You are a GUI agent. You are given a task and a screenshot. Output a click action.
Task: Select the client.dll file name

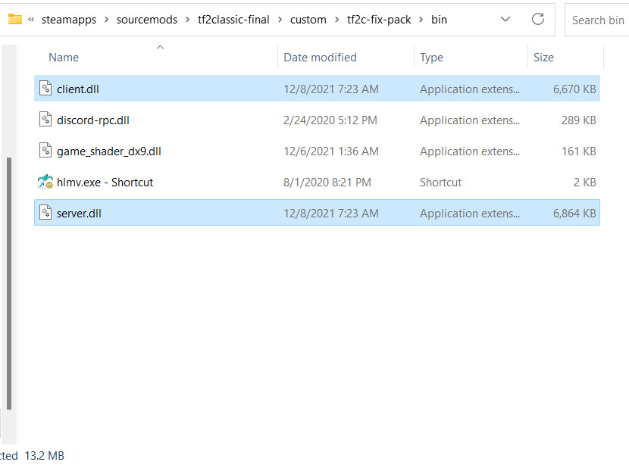[78, 89]
